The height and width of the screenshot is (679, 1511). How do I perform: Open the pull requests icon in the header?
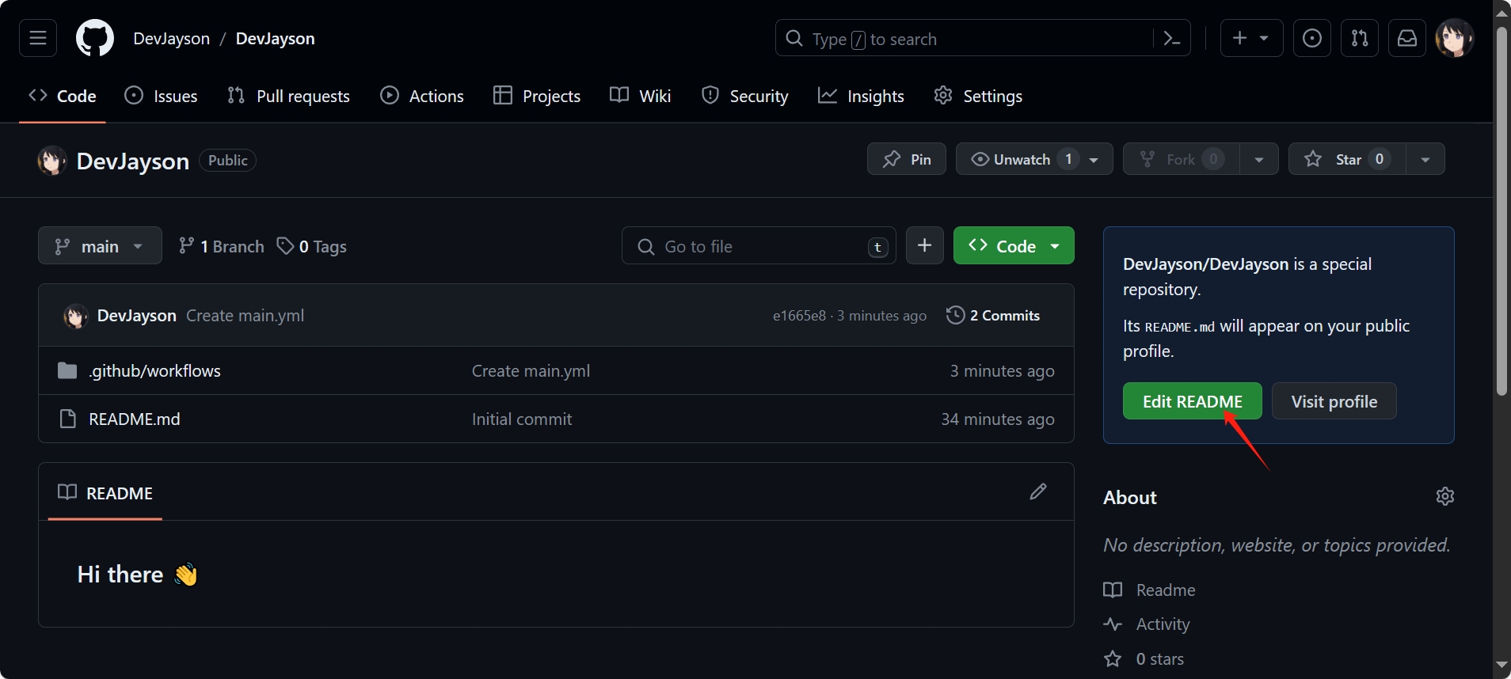(x=1360, y=38)
